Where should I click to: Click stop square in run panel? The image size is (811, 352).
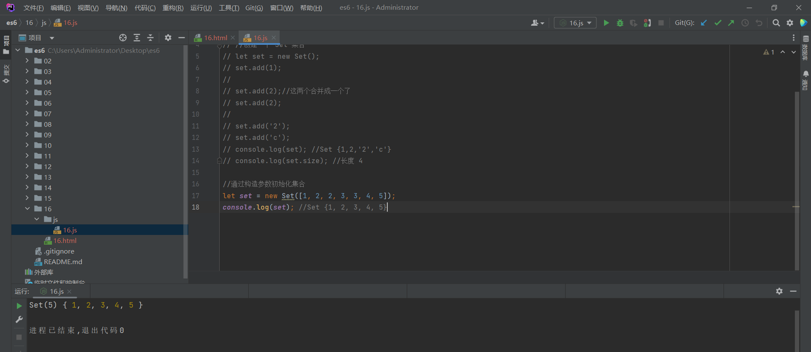pos(19,337)
